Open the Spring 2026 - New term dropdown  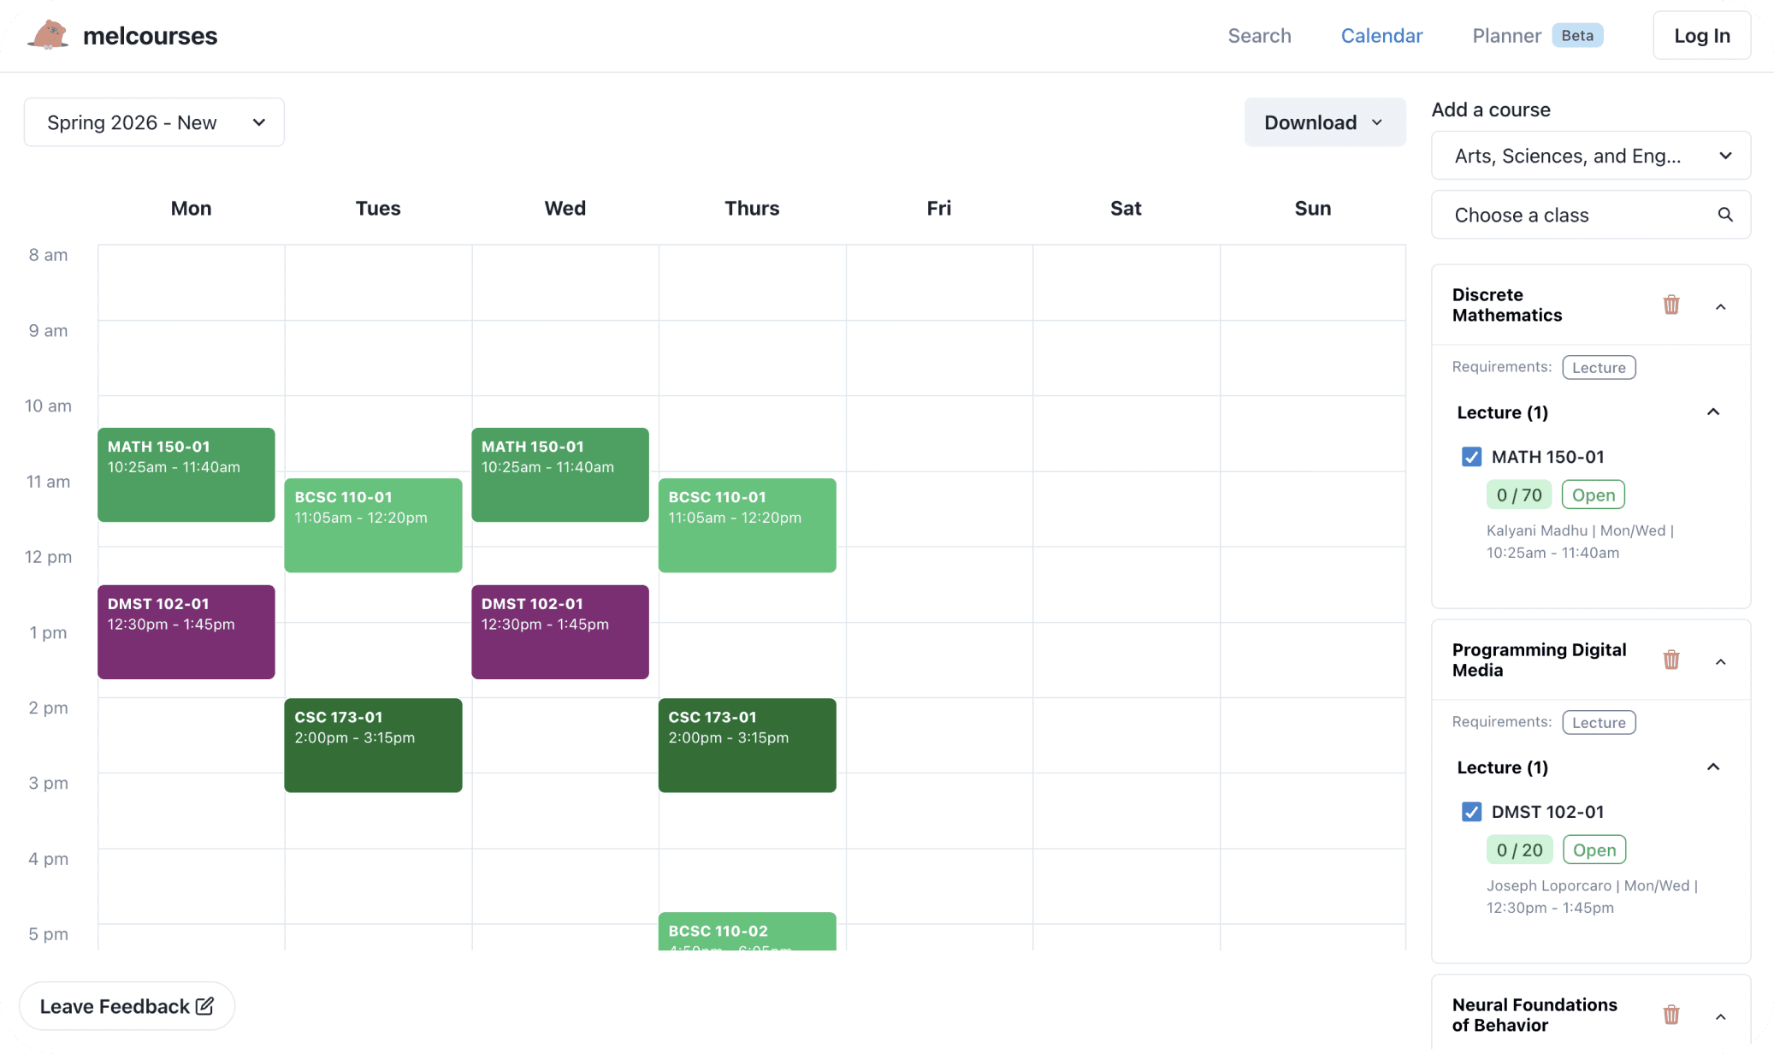(154, 122)
